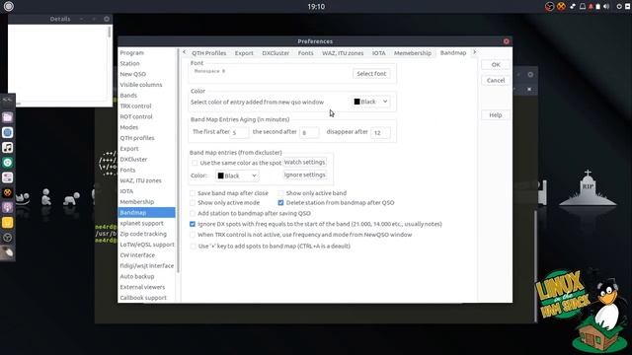This screenshot has height=355, width=632.
Task: Switch to the Membership tab
Action: click(413, 53)
